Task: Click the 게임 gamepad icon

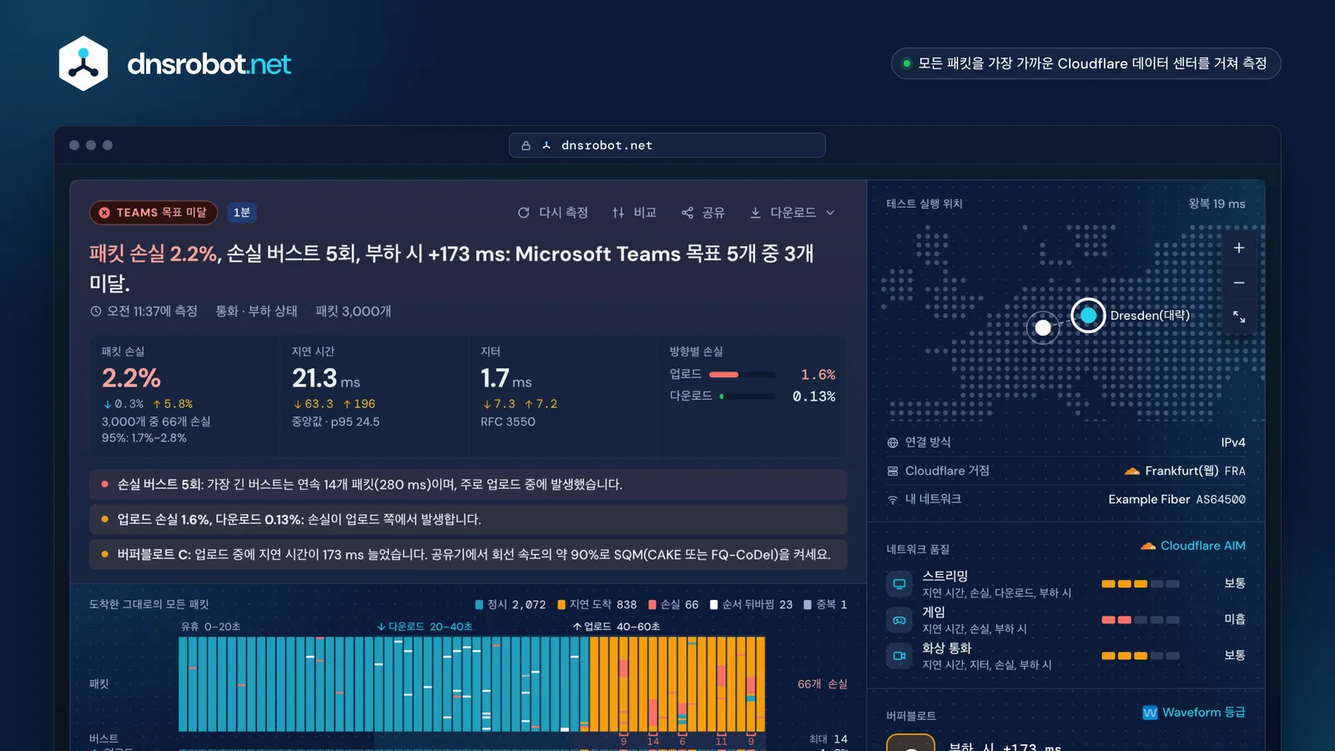Action: point(899,620)
